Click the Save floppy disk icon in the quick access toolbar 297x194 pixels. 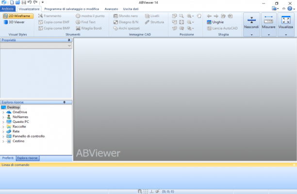click(24, 2)
